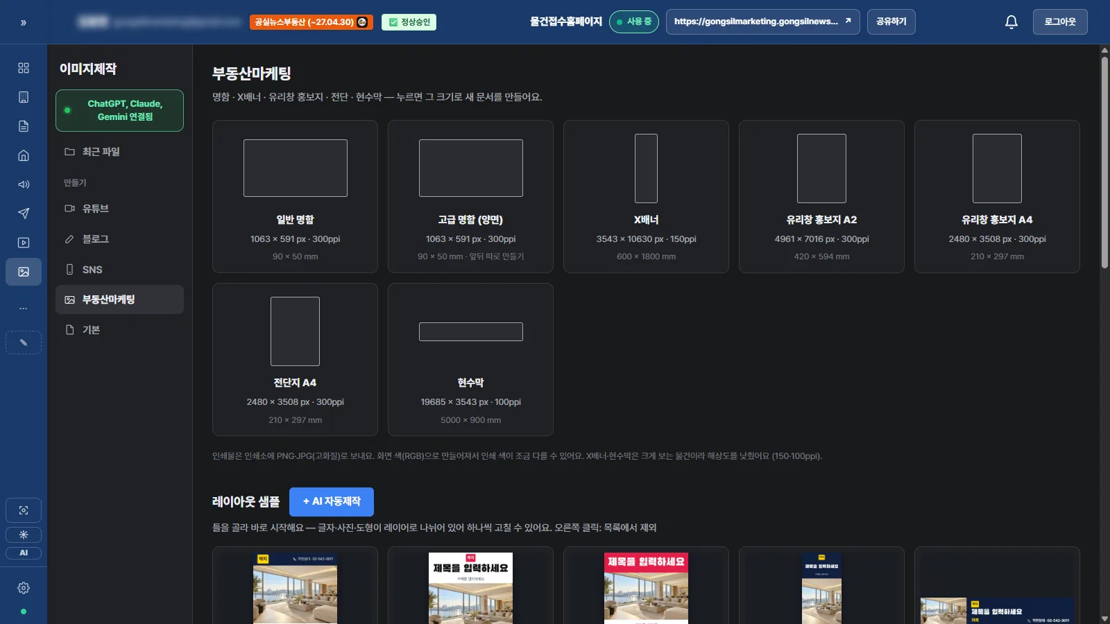Open the notifications bell icon
The width and height of the screenshot is (1110, 624).
point(1011,22)
